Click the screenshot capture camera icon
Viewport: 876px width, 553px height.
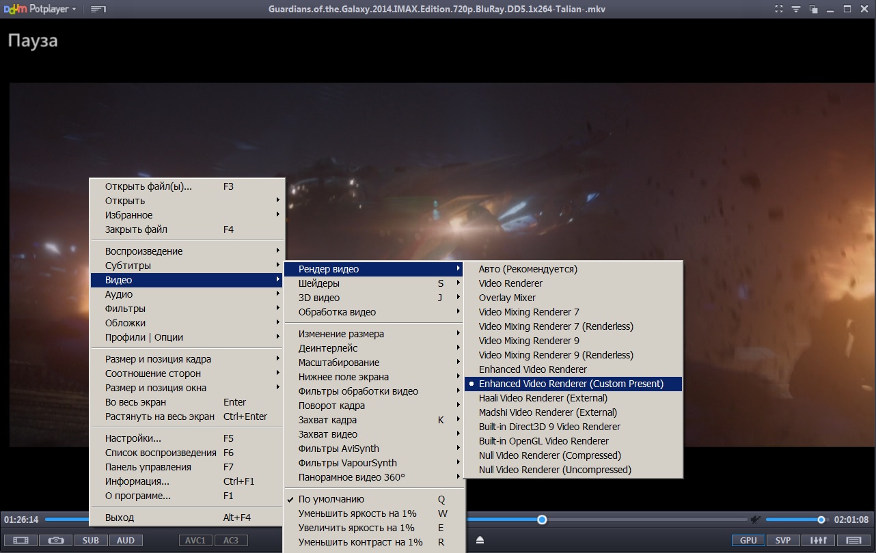[55, 540]
